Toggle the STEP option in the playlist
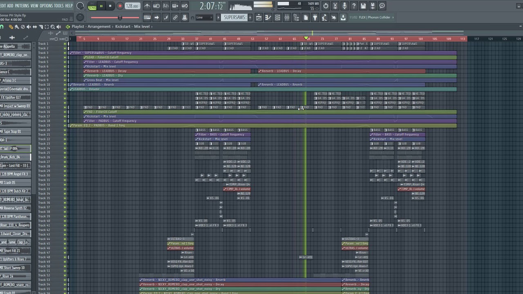523x294 pixels. point(54,39)
